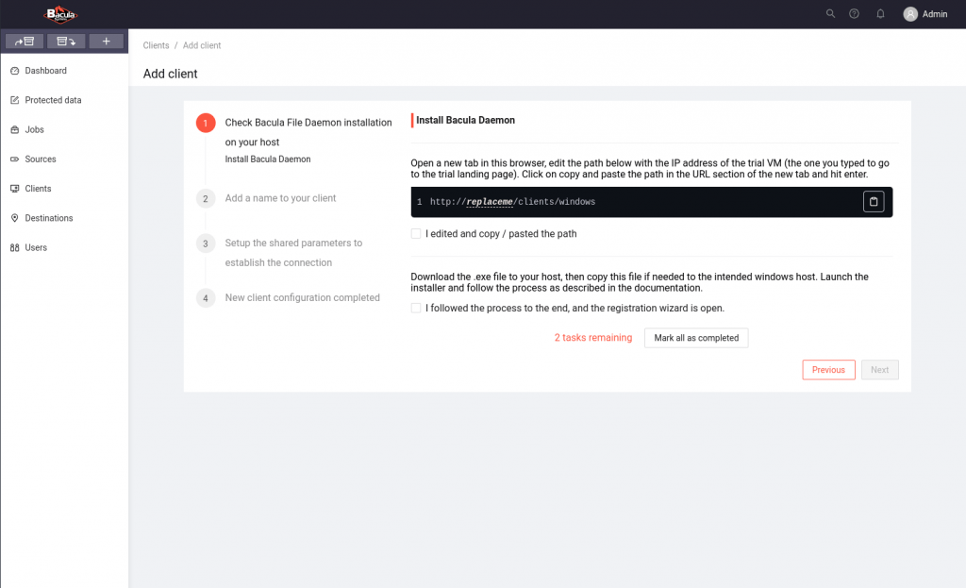Click the backup-to-archive icon button
Viewport: 966px width, 588px height.
click(x=25, y=42)
